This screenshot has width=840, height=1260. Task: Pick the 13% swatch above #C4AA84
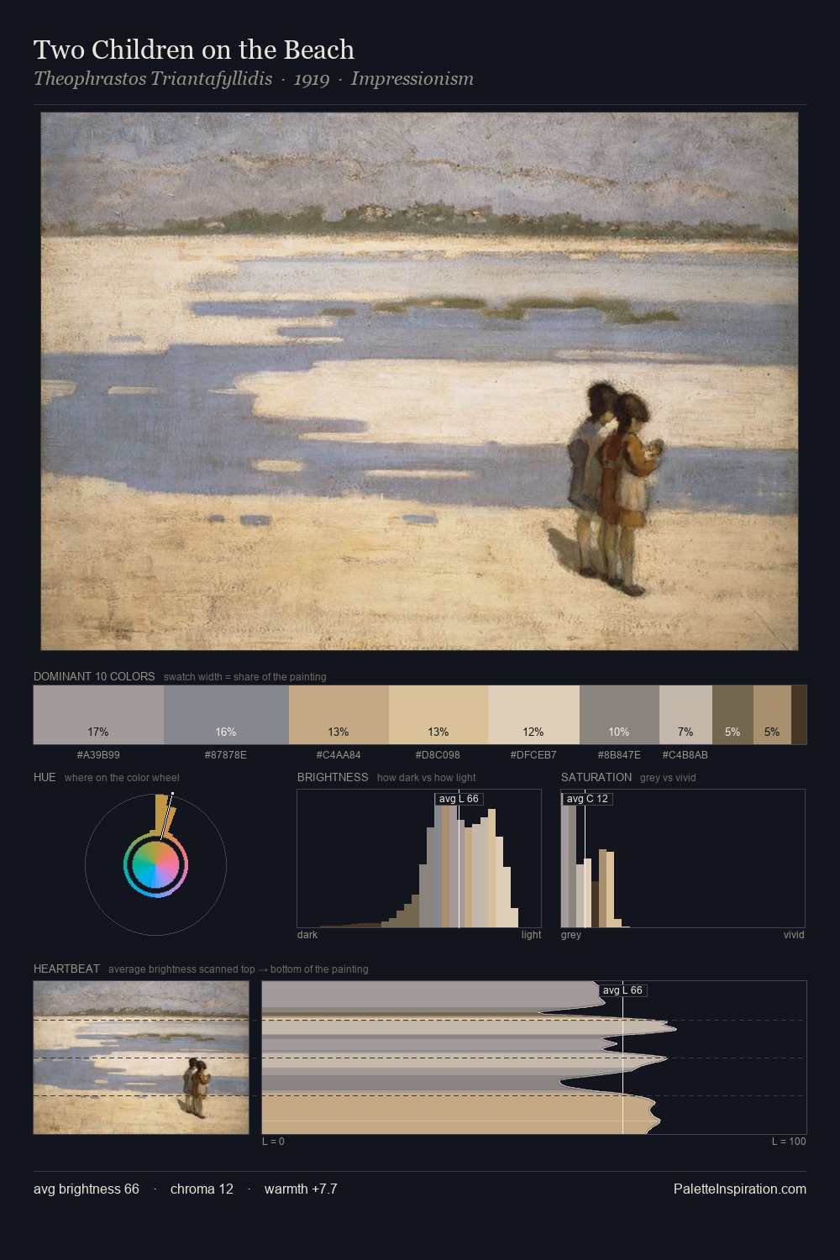tap(339, 715)
